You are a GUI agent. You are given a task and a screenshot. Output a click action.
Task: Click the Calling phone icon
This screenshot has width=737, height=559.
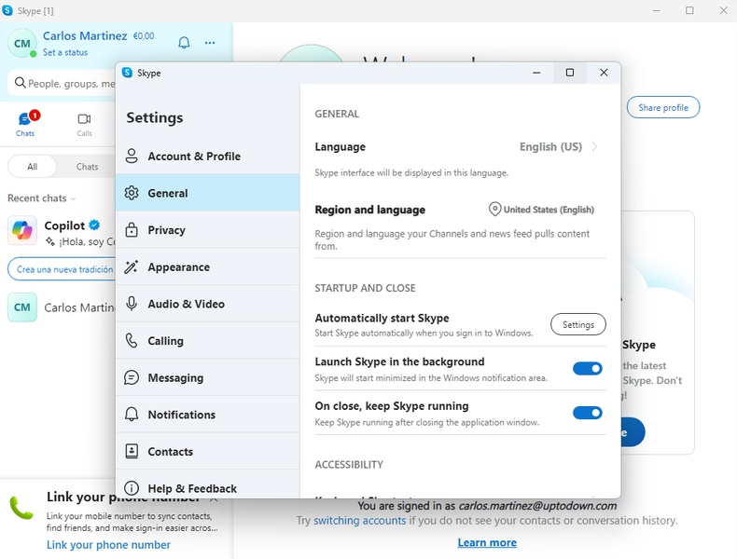coord(132,341)
